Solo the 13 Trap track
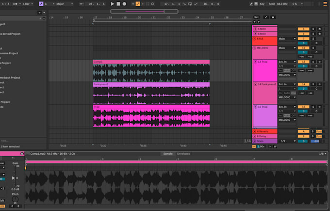 [313, 62]
